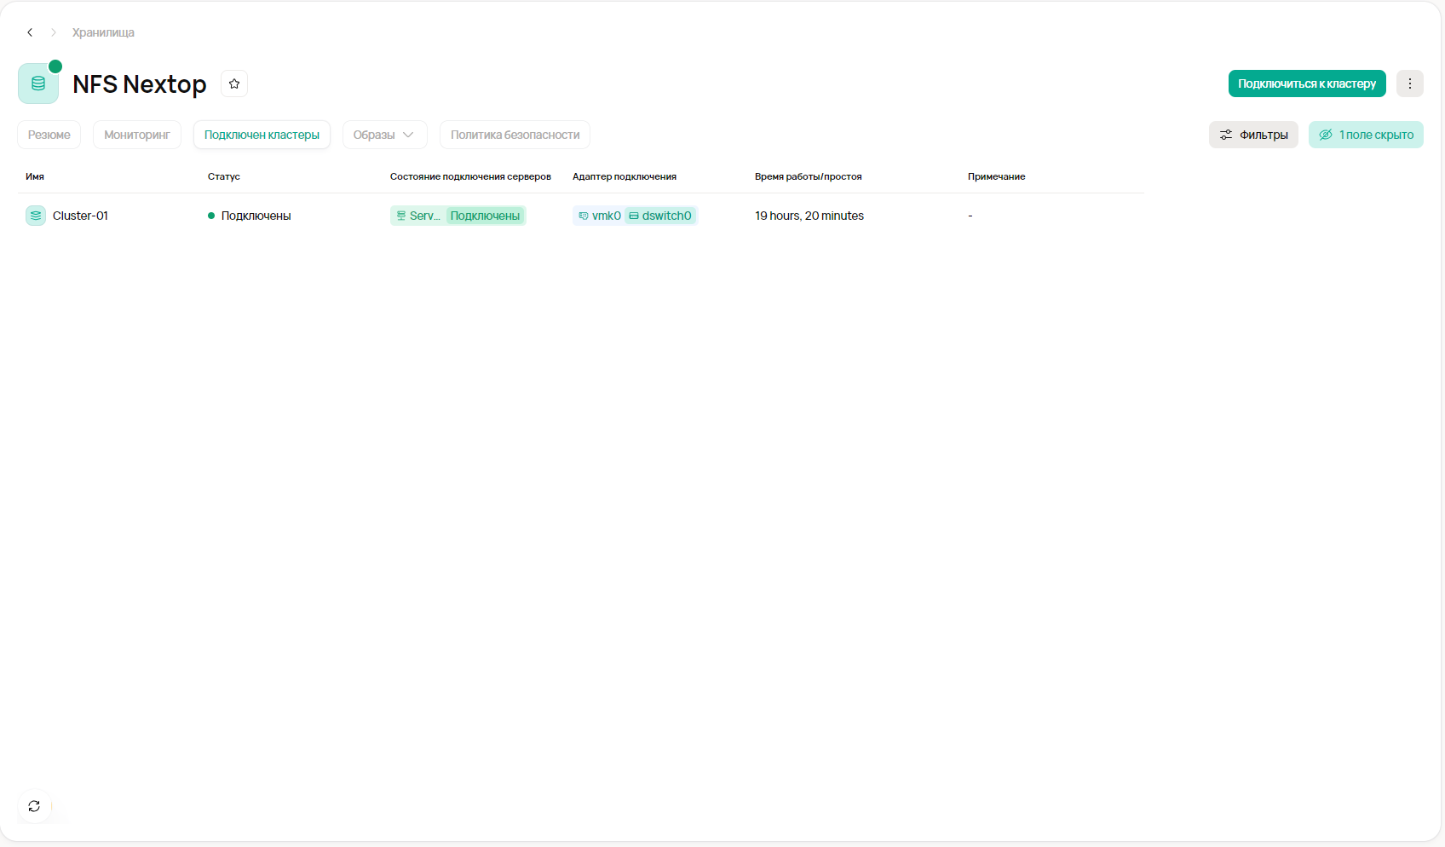Click the refresh icon at bottom left
Viewport: 1445px width, 847px height.
(34, 806)
